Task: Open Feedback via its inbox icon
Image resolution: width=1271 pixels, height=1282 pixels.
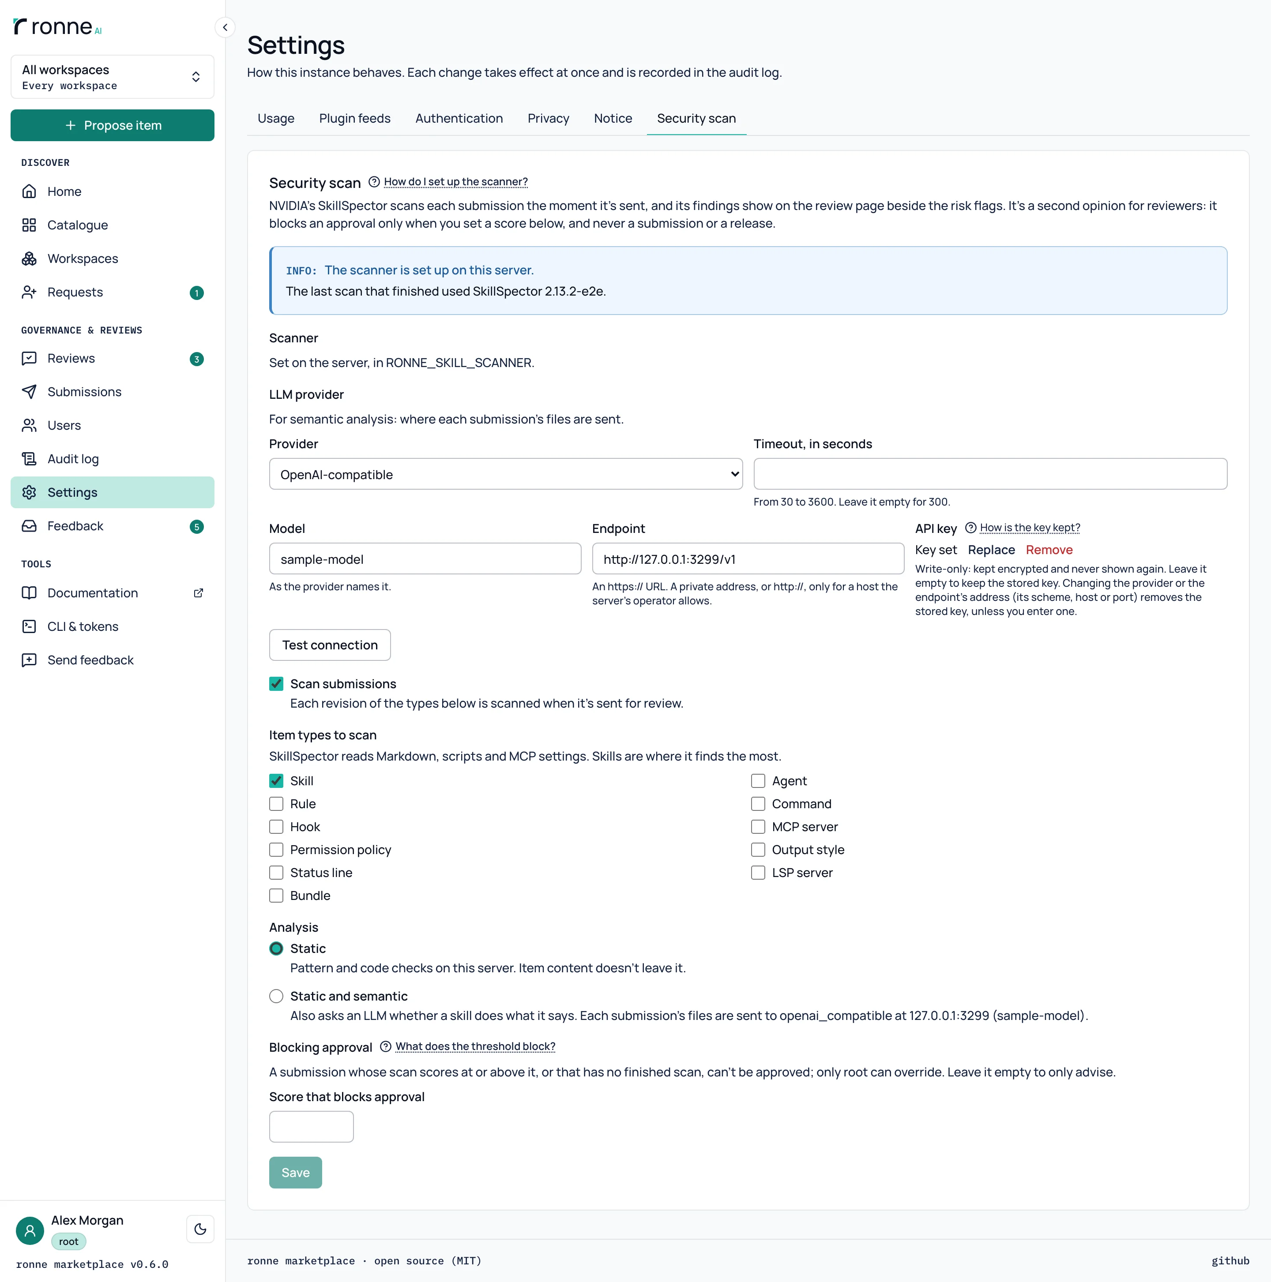Action: 29,526
